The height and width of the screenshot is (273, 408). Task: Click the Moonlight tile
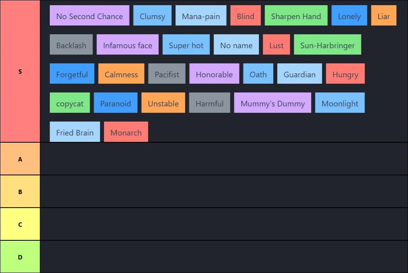[x=339, y=103]
